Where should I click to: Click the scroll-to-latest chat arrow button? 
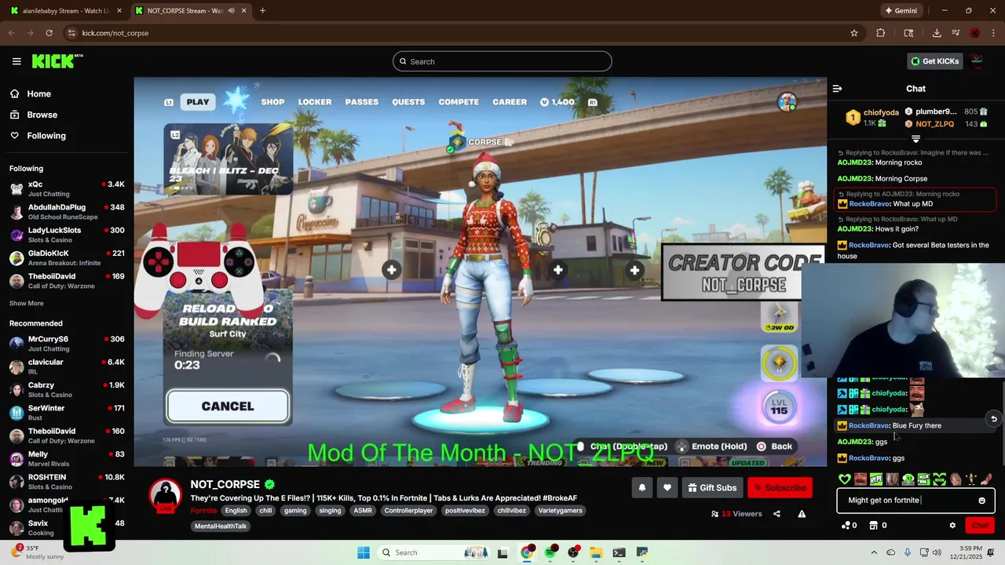pyautogui.click(x=993, y=419)
